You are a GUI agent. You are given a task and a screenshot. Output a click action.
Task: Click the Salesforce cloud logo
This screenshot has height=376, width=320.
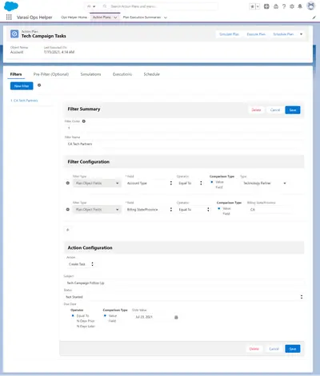click(x=11, y=6)
